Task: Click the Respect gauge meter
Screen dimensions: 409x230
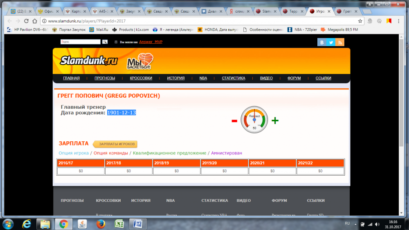Action: [254, 120]
